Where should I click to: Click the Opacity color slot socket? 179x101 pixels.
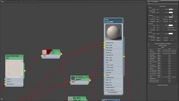tap(104, 70)
